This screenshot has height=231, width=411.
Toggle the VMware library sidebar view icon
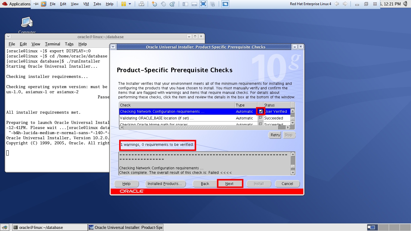point(185,4)
